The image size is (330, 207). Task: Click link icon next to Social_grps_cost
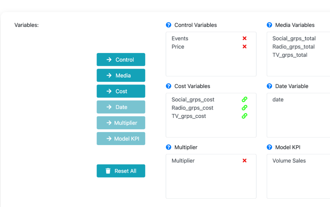tap(244, 99)
